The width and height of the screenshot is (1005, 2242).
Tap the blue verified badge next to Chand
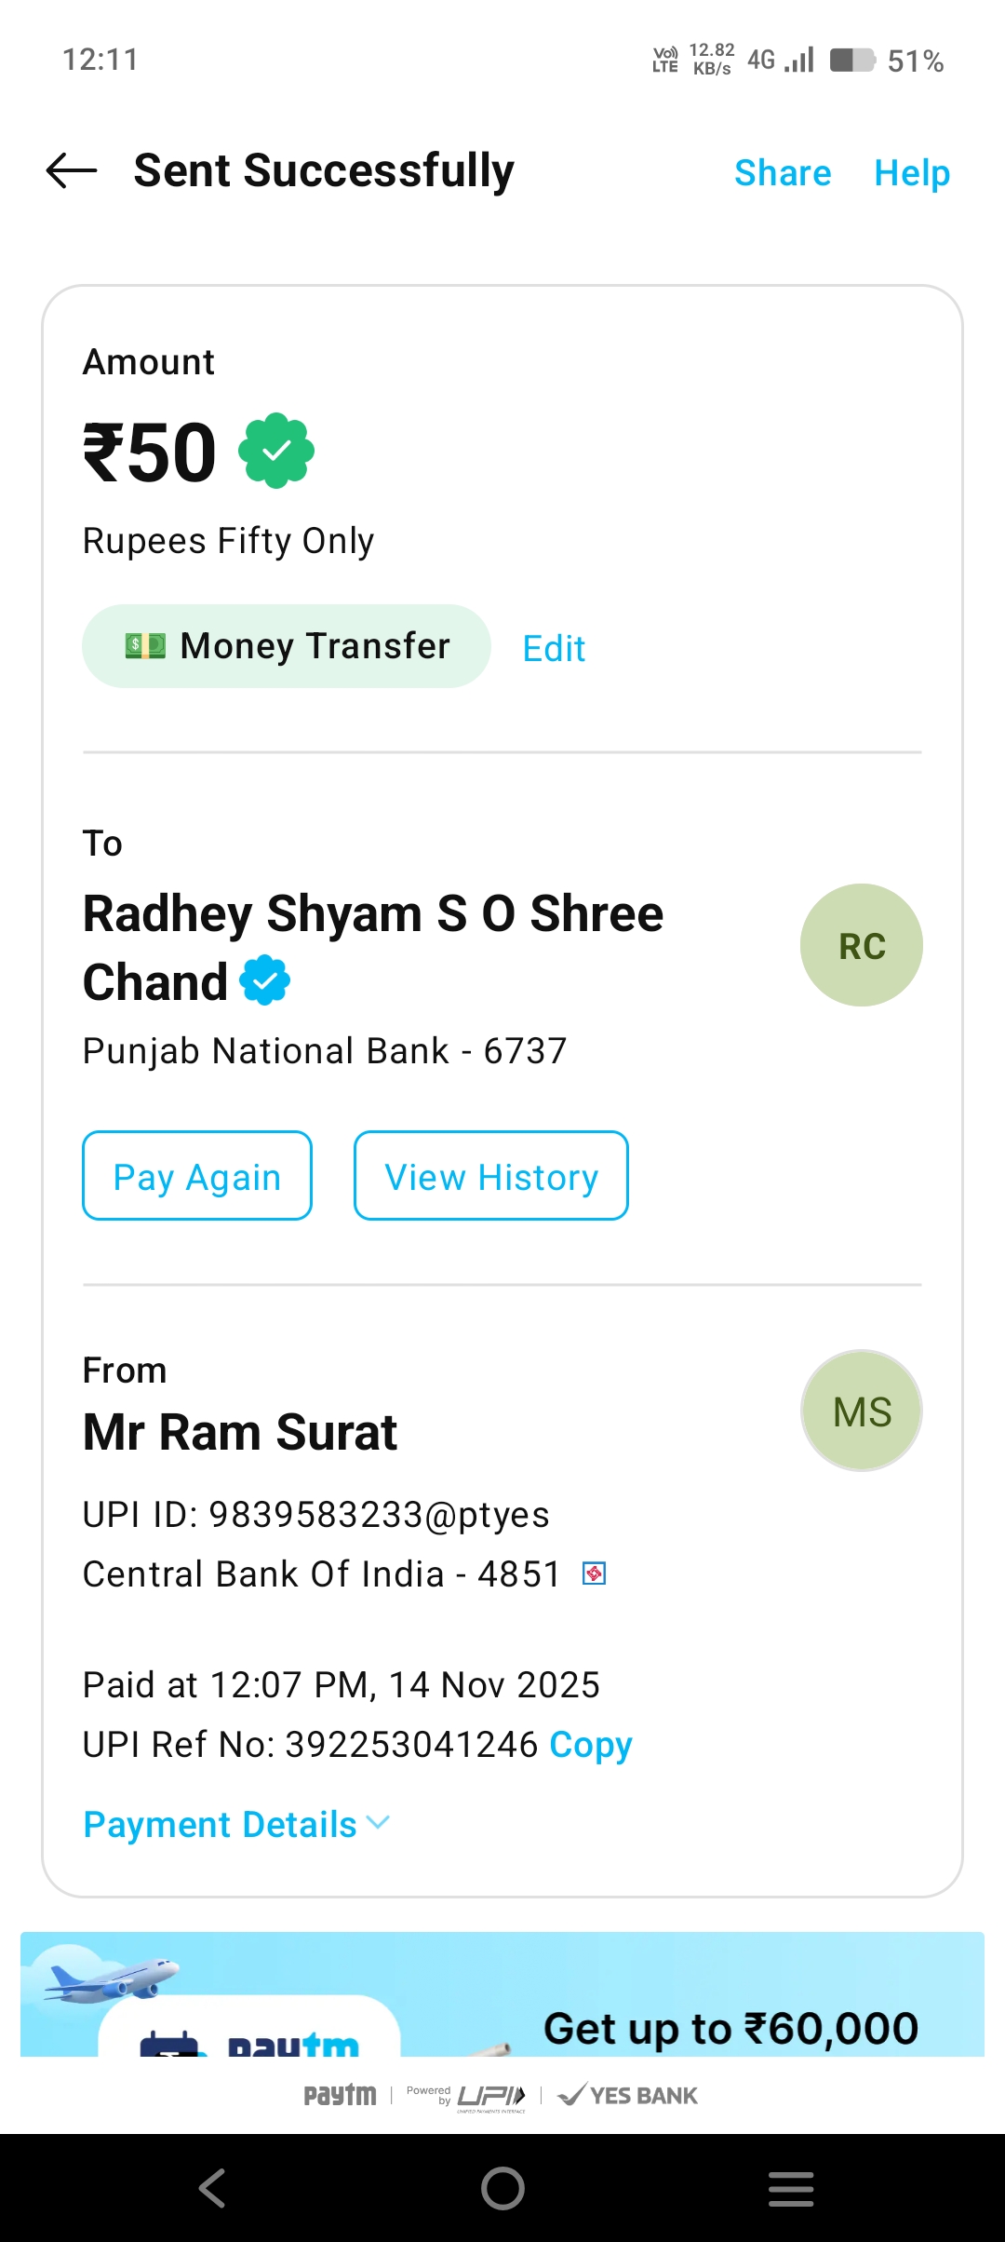pyautogui.click(x=265, y=980)
